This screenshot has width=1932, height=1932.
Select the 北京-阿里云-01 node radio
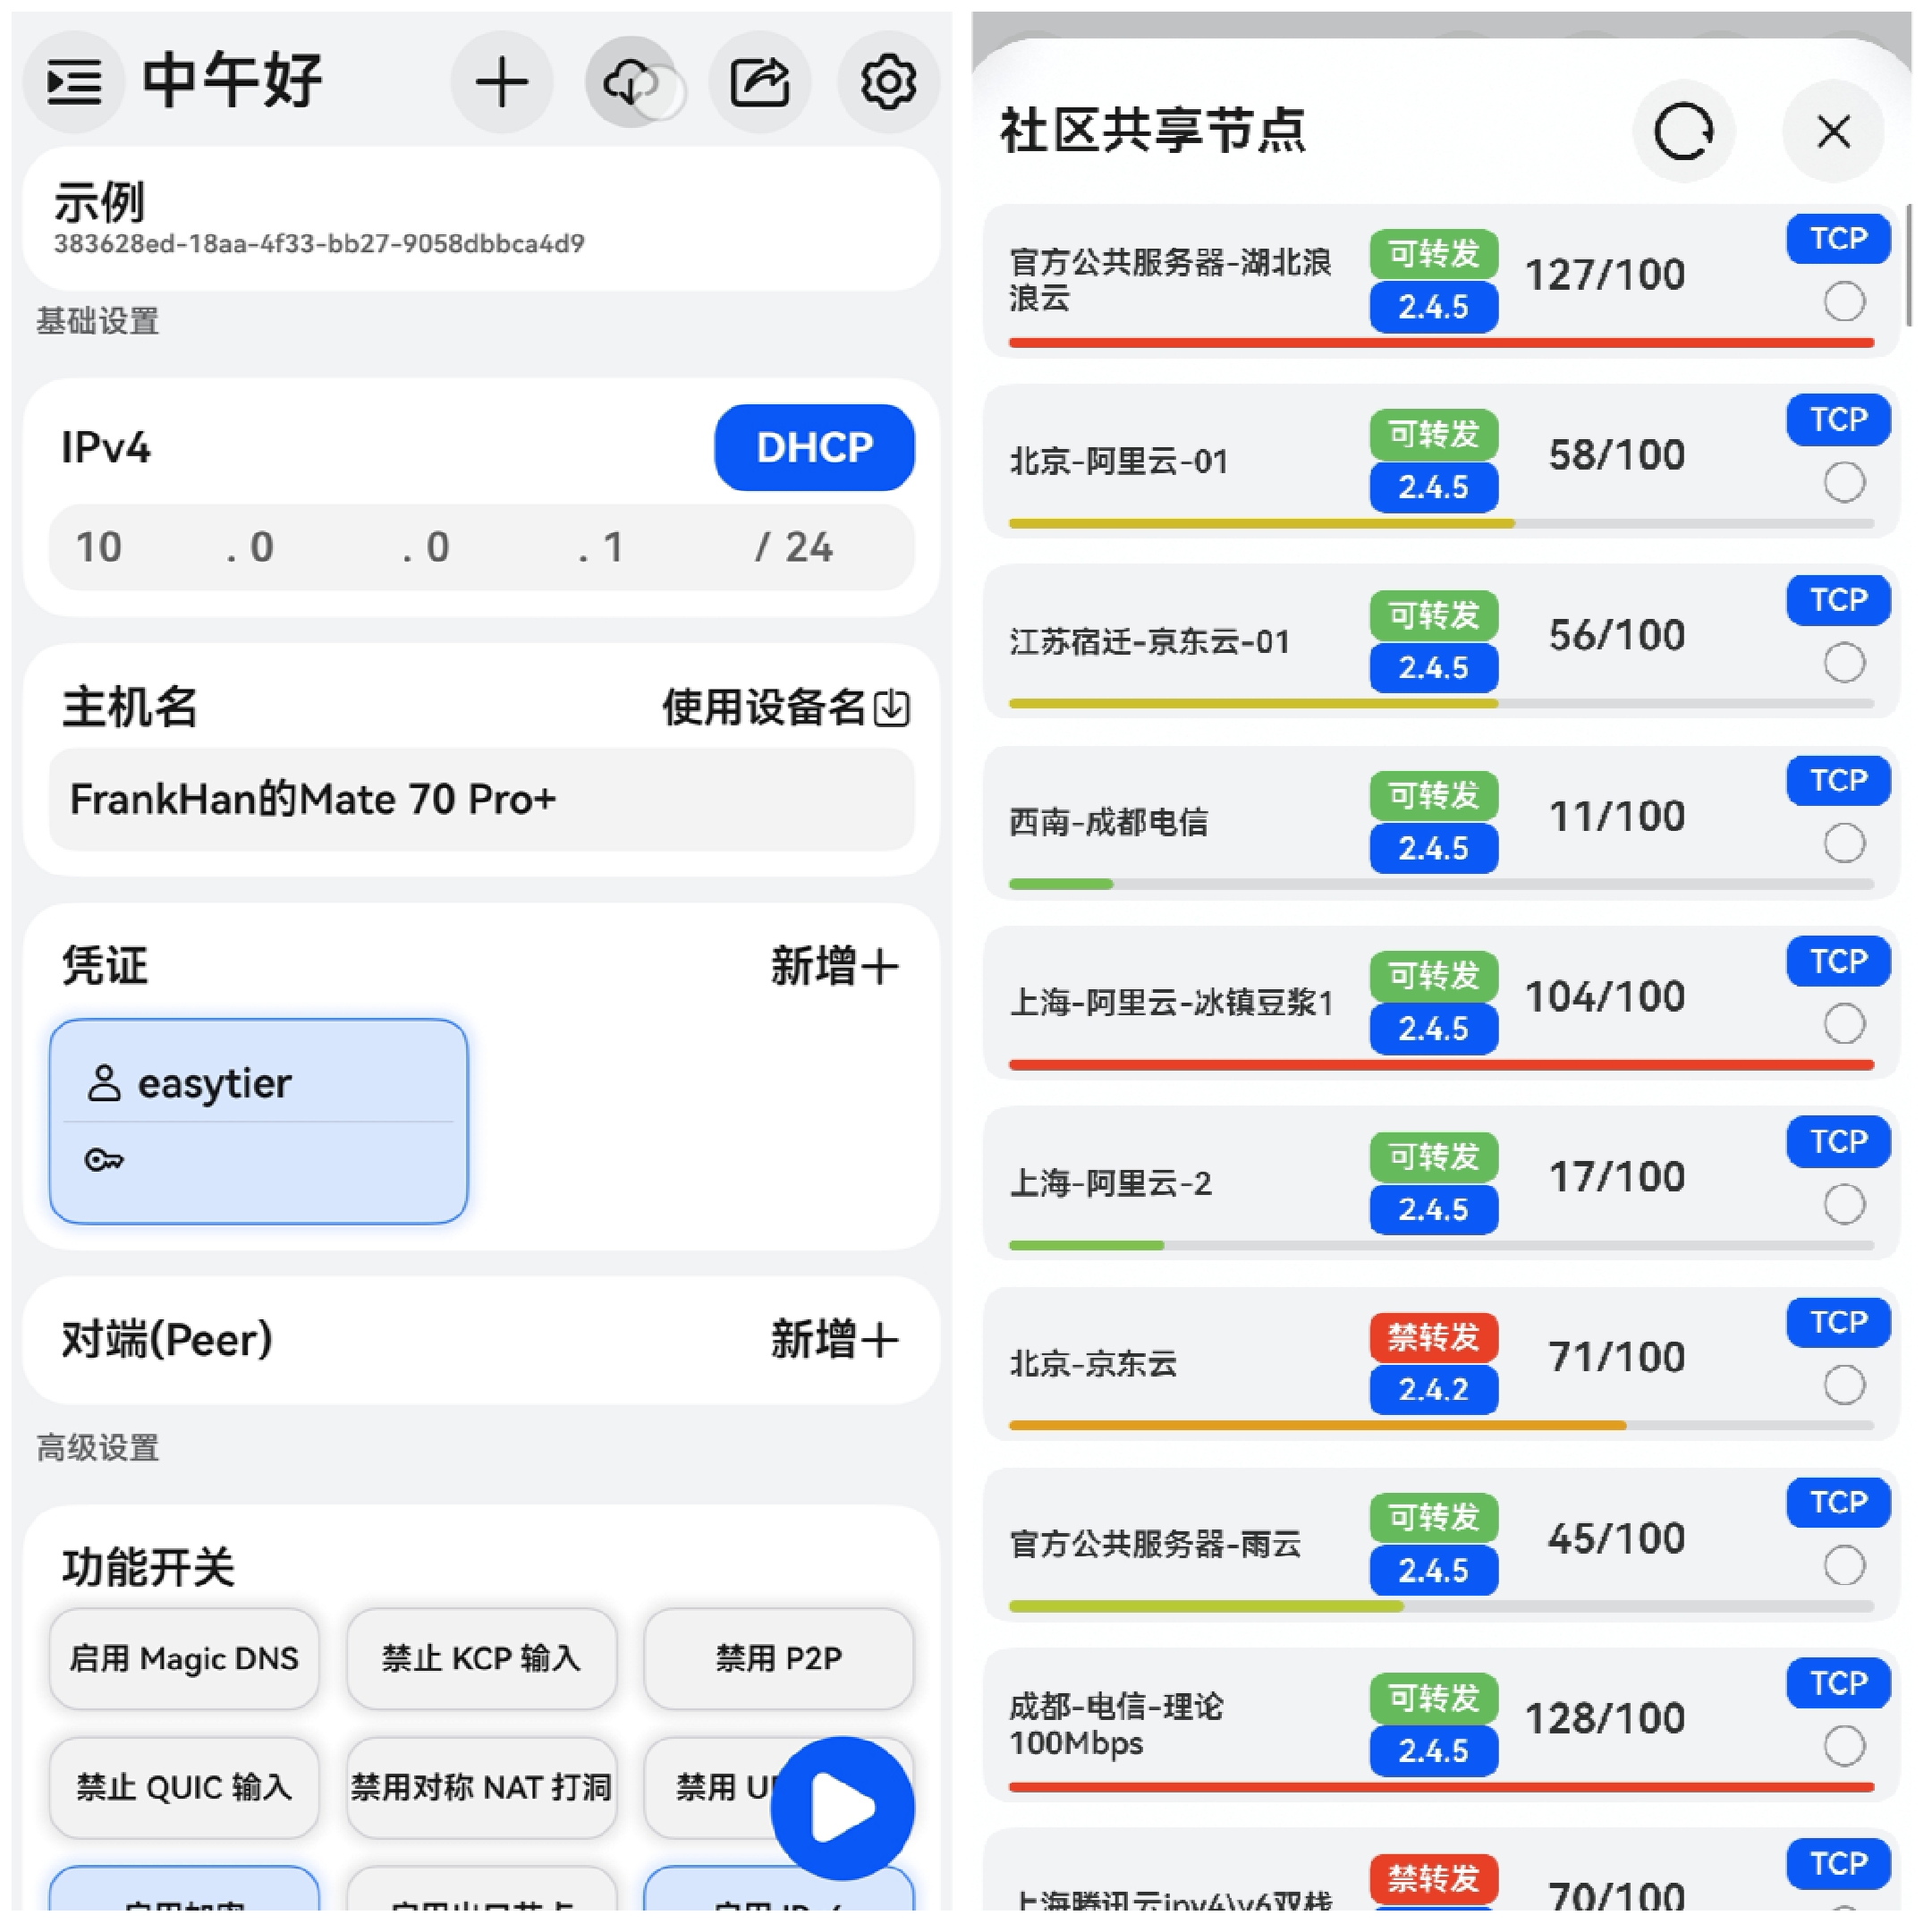[x=1844, y=483]
